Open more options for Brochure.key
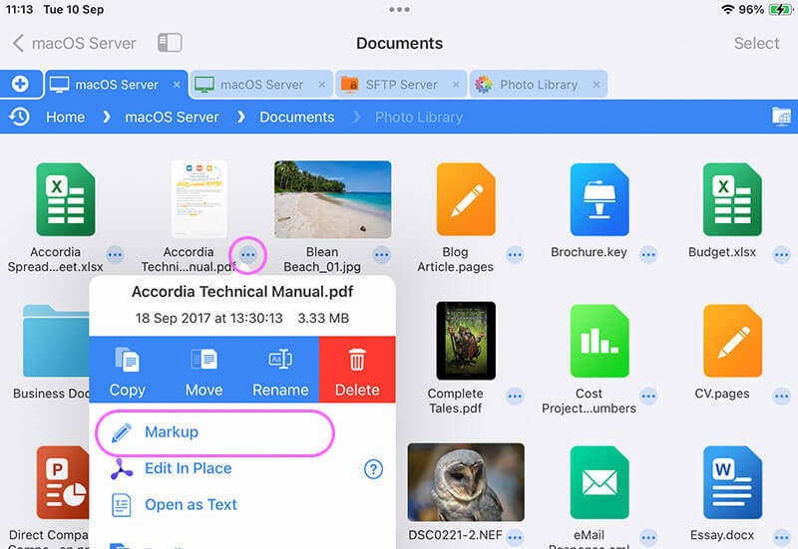 click(x=648, y=255)
